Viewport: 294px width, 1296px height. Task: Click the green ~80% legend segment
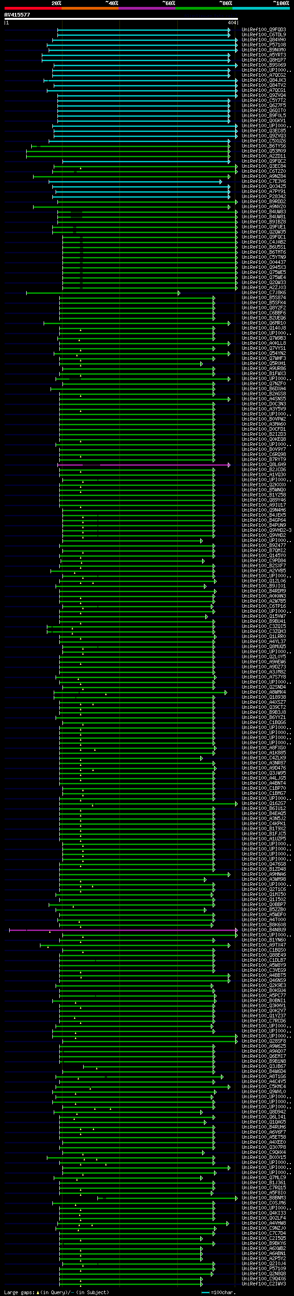pyautogui.click(x=204, y=8)
